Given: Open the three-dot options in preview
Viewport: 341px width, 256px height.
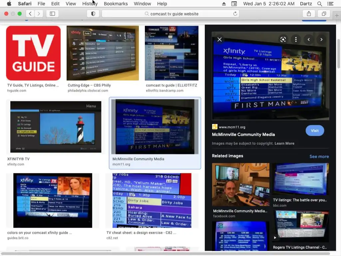Looking at the screenshot, I should pyautogui.click(x=296, y=39).
